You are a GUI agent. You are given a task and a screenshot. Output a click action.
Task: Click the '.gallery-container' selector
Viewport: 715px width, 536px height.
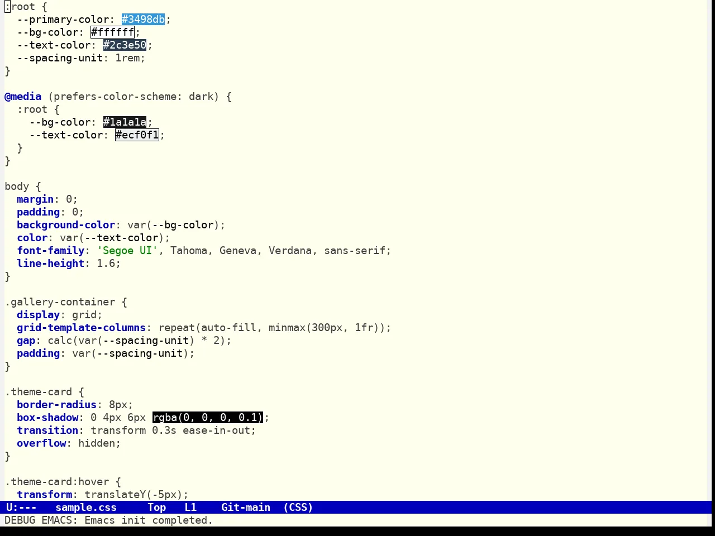click(x=60, y=302)
